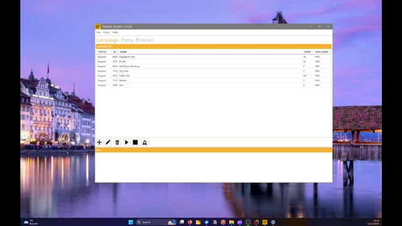Delete campaign using trash icon
The width and height of the screenshot is (402, 226).
click(x=117, y=143)
